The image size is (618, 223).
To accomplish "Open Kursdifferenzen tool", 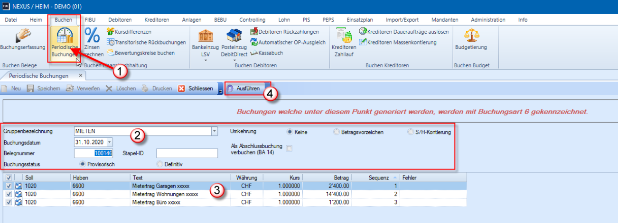I will [129, 31].
